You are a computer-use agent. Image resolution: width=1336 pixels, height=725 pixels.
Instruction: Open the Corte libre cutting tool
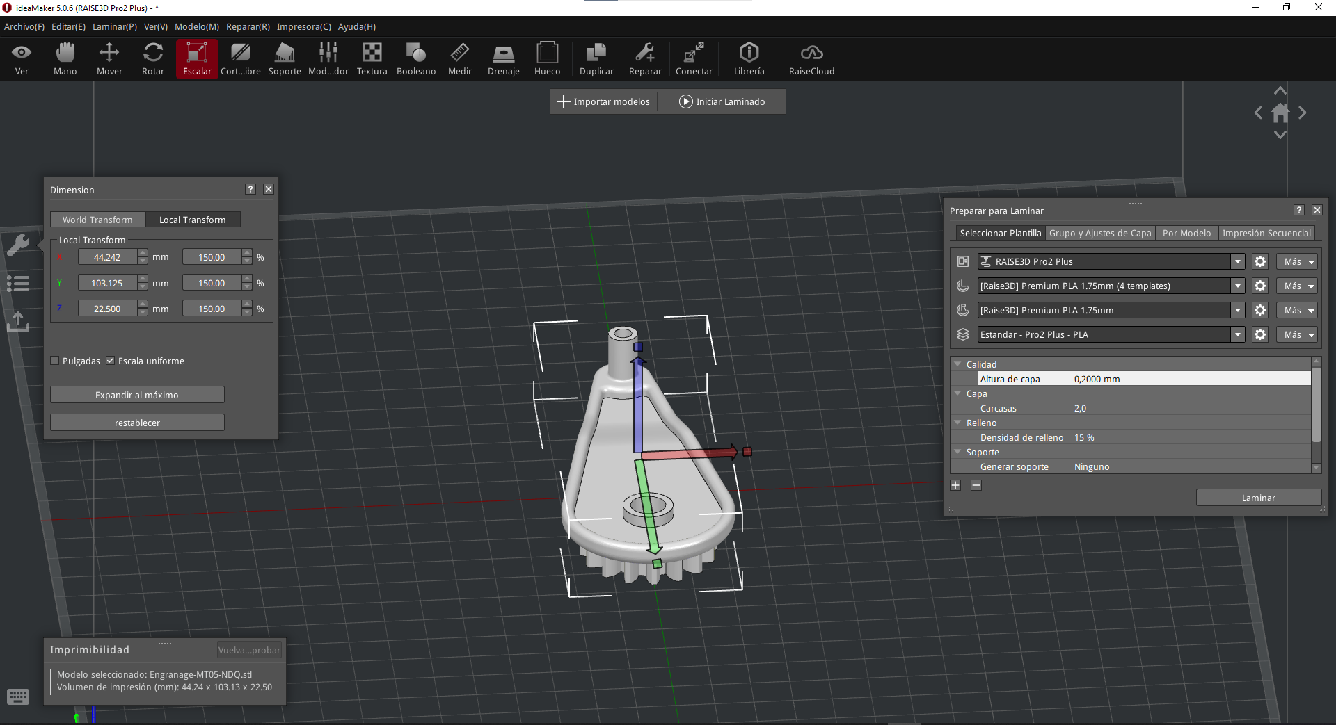(241, 59)
